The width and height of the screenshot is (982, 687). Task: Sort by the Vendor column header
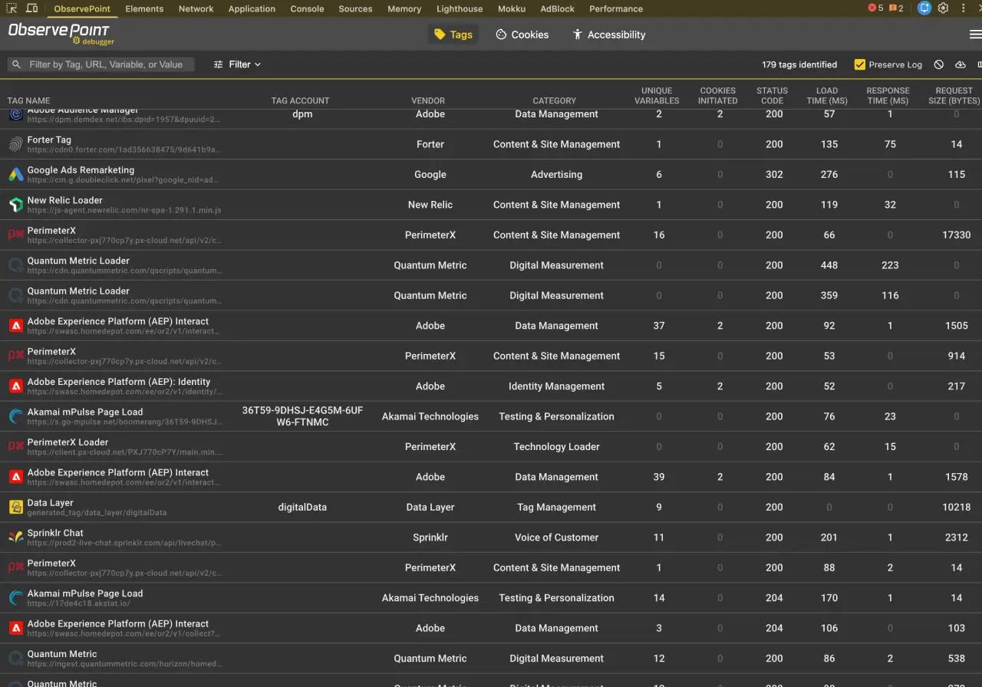pyautogui.click(x=428, y=100)
